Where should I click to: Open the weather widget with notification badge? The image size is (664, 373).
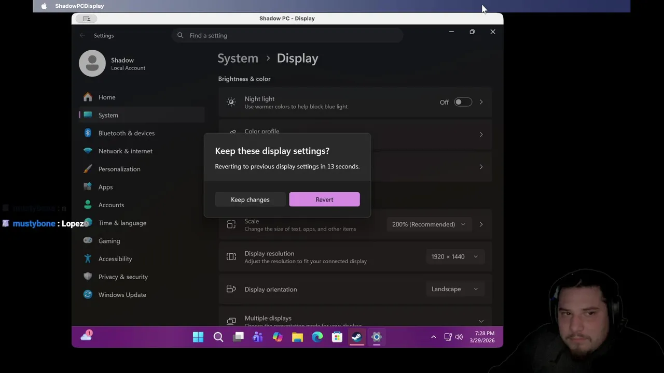[x=86, y=336]
